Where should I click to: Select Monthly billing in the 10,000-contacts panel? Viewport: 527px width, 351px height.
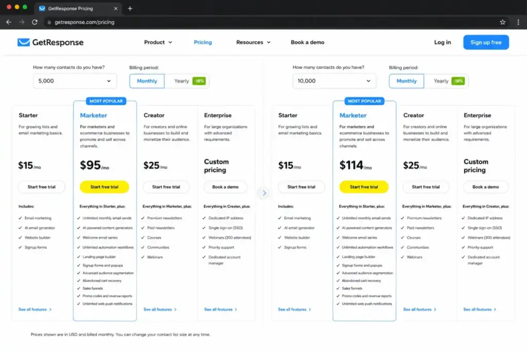click(407, 81)
